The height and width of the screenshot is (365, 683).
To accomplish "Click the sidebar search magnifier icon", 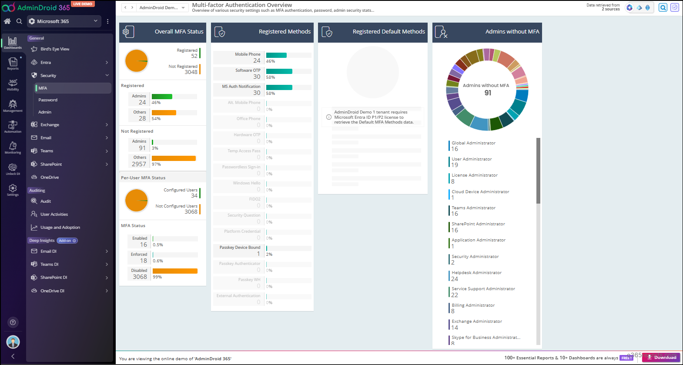I will click(x=19, y=21).
